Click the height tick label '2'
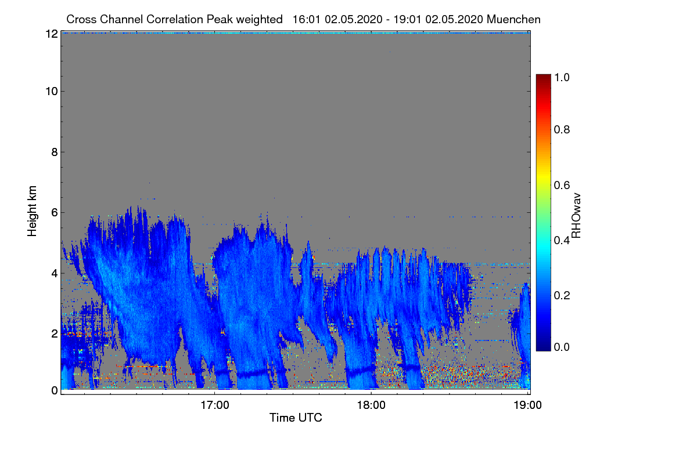The image size is (697, 464). (55, 333)
